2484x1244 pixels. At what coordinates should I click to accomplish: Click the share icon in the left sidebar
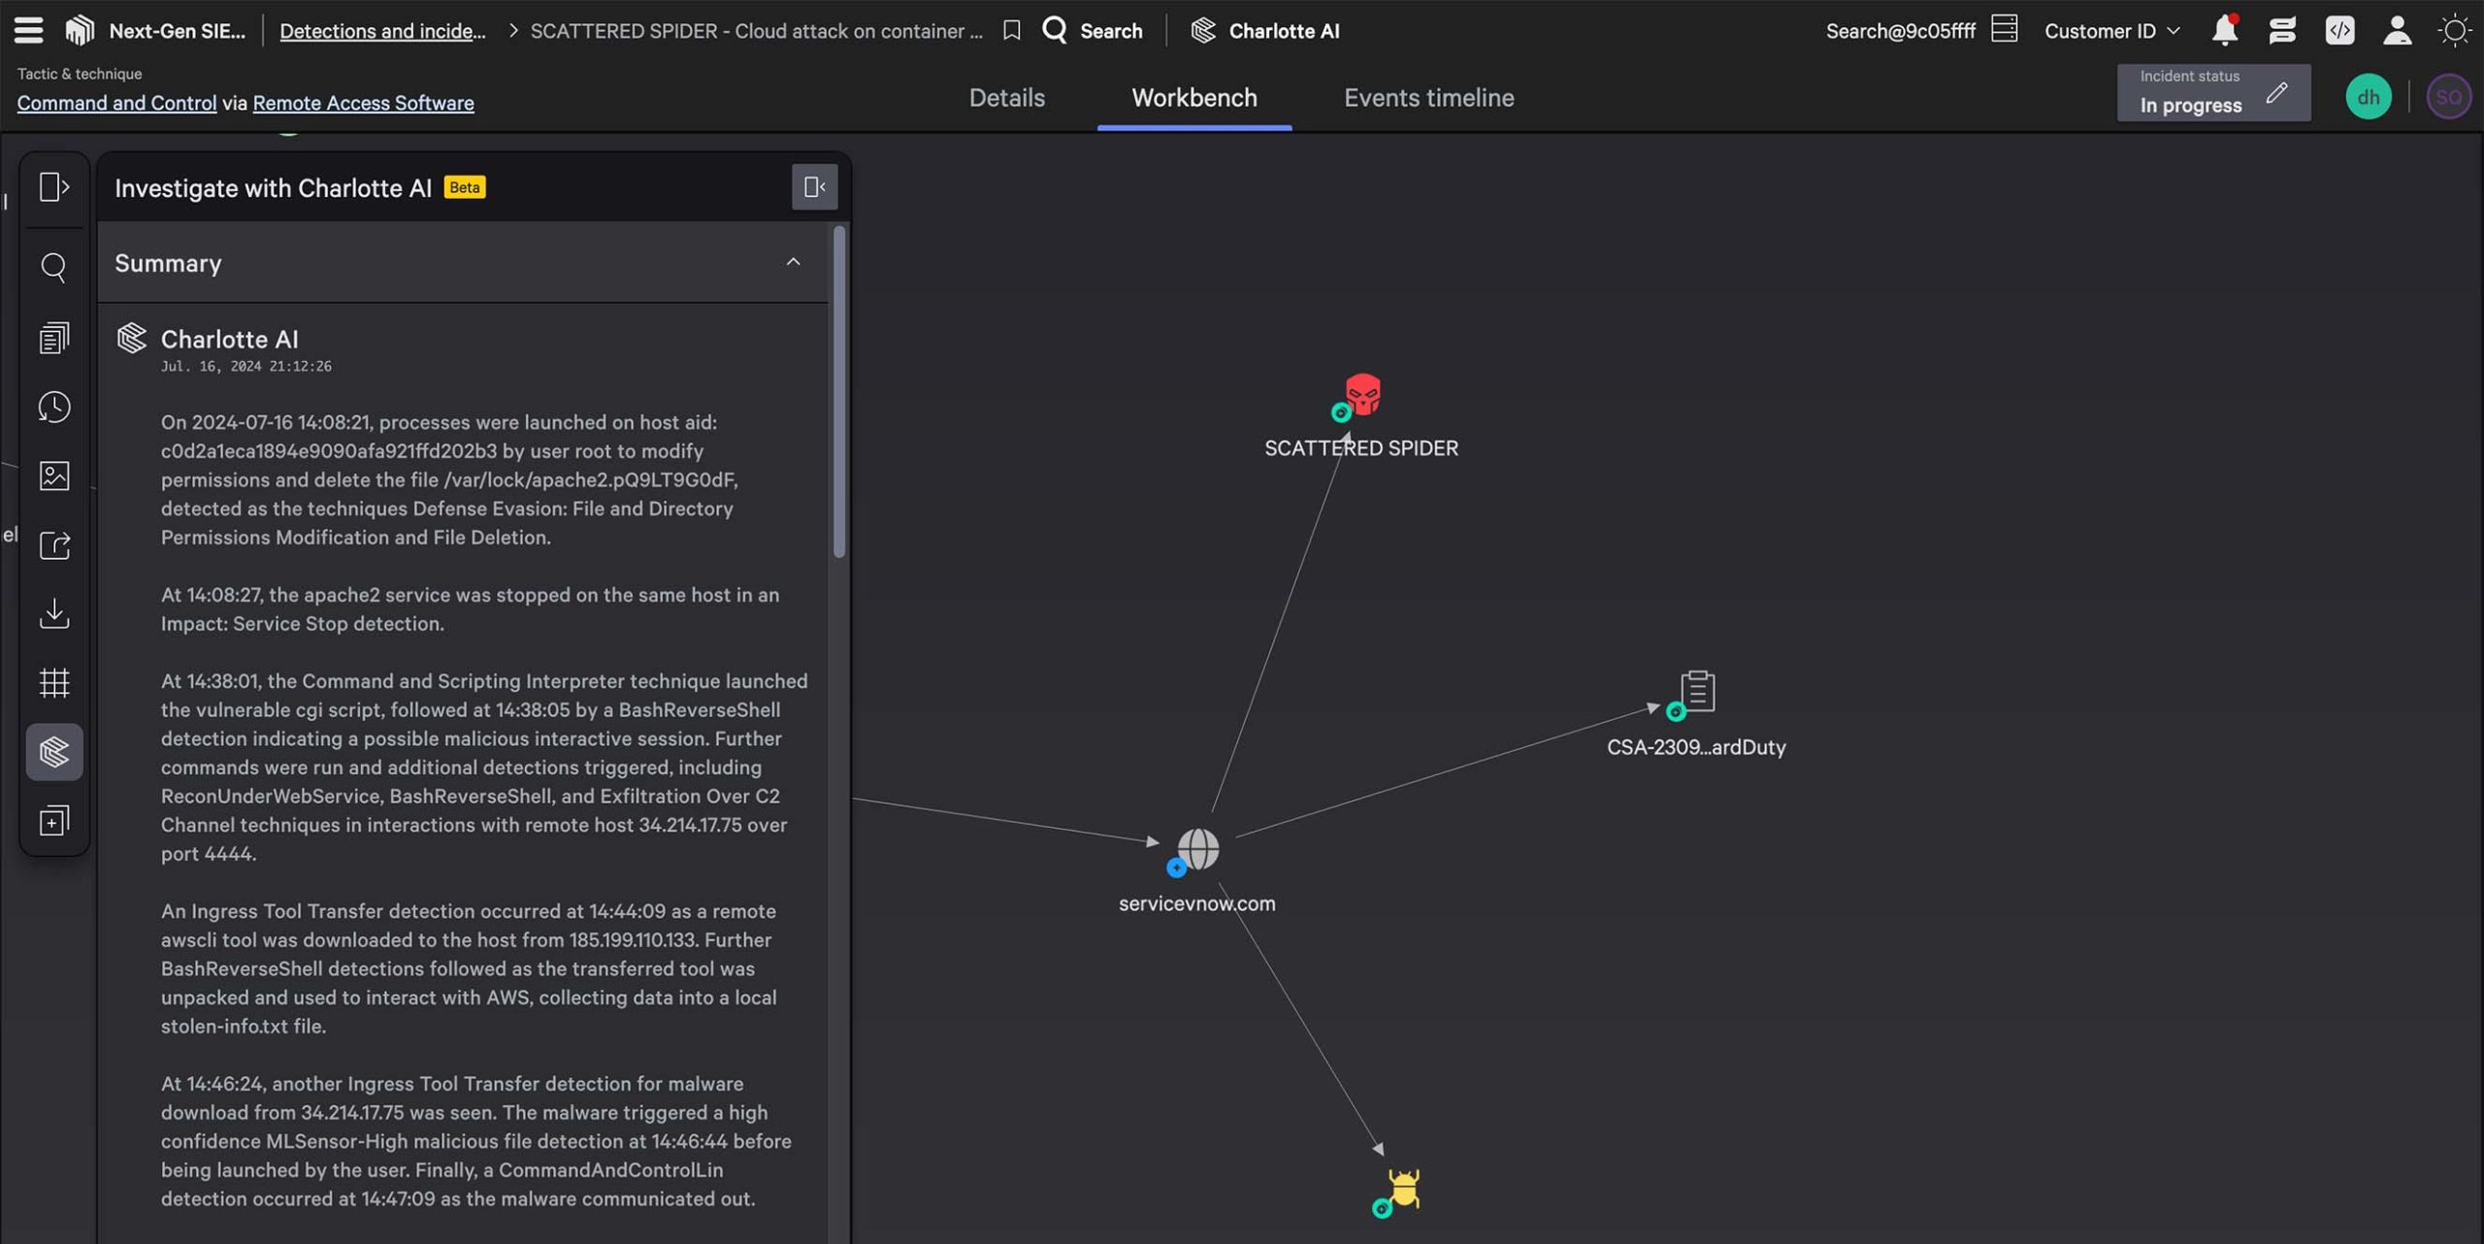tap(53, 545)
